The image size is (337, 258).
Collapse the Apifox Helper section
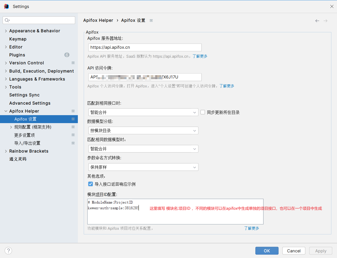6,111
